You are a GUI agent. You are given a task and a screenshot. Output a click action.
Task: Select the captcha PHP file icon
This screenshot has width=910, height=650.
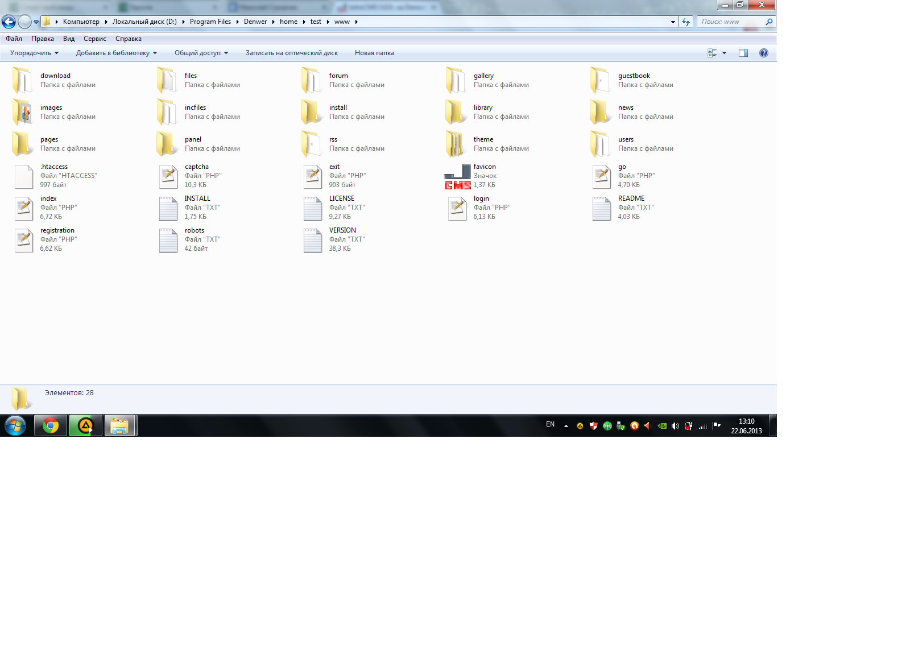click(x=168, y=176)
